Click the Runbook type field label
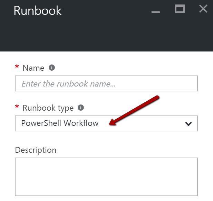Screen dimensions: 213x201 (48, 108)
